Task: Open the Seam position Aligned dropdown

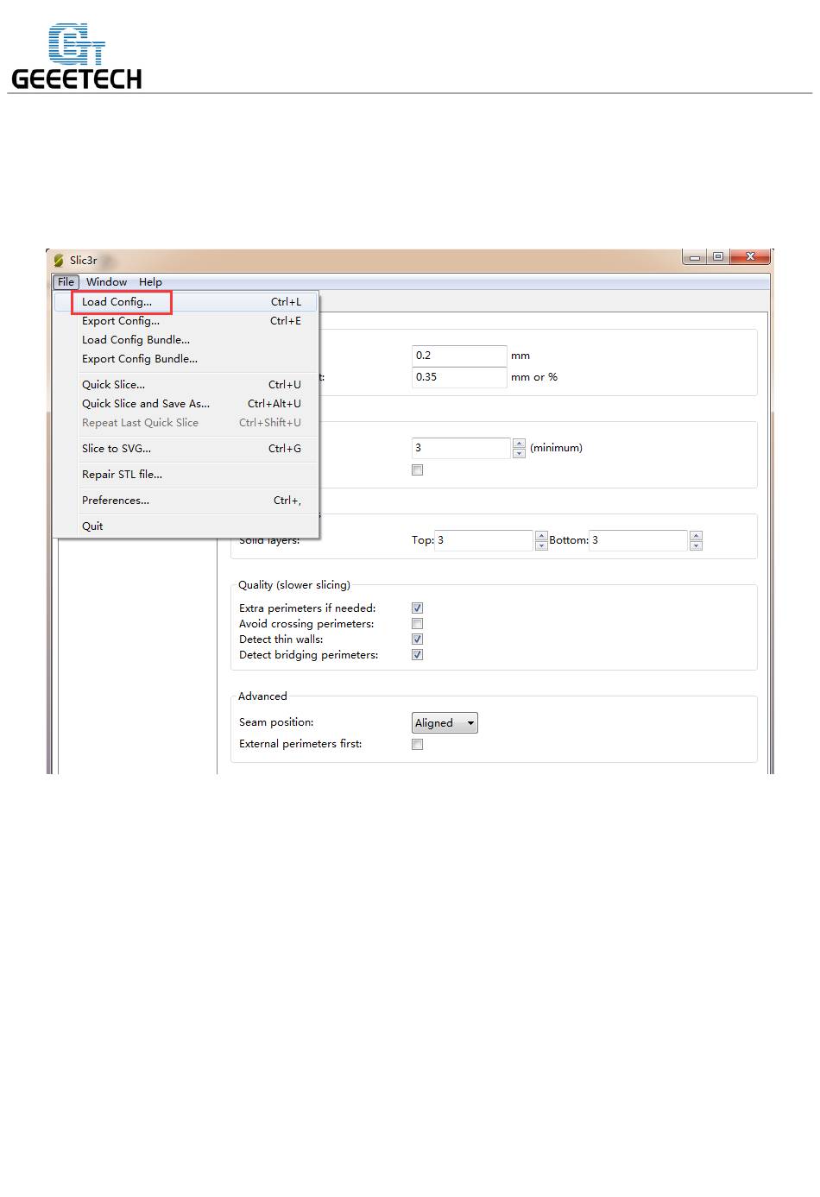Action: (445, 723)
